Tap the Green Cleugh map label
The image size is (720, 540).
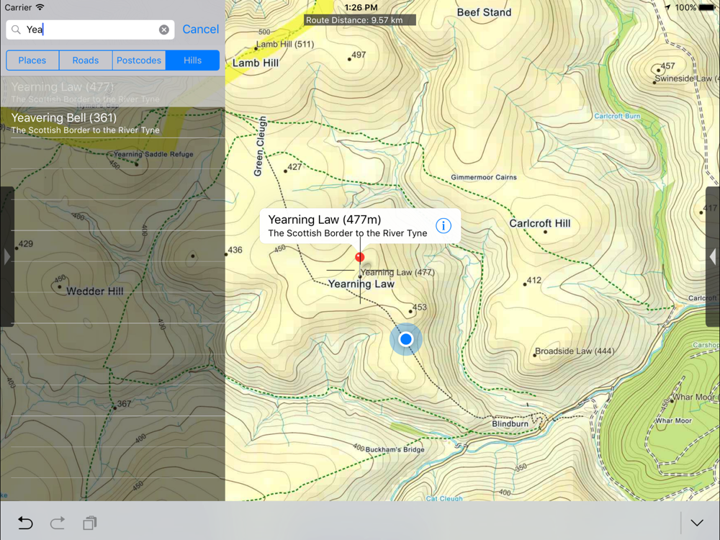pos(260,146)
